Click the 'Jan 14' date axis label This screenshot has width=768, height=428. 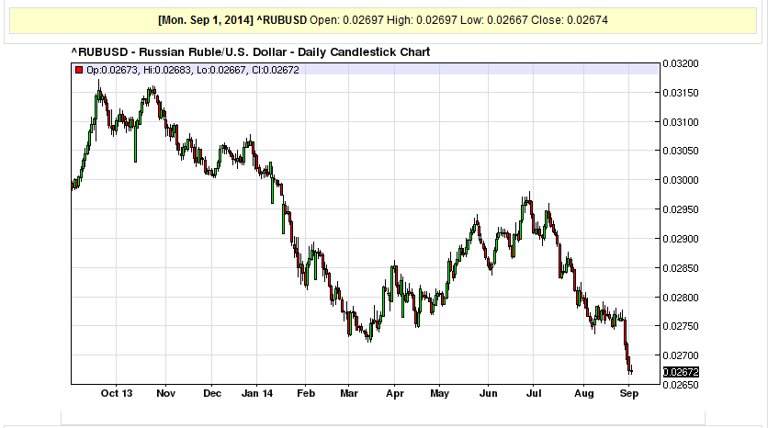(257, 393)
